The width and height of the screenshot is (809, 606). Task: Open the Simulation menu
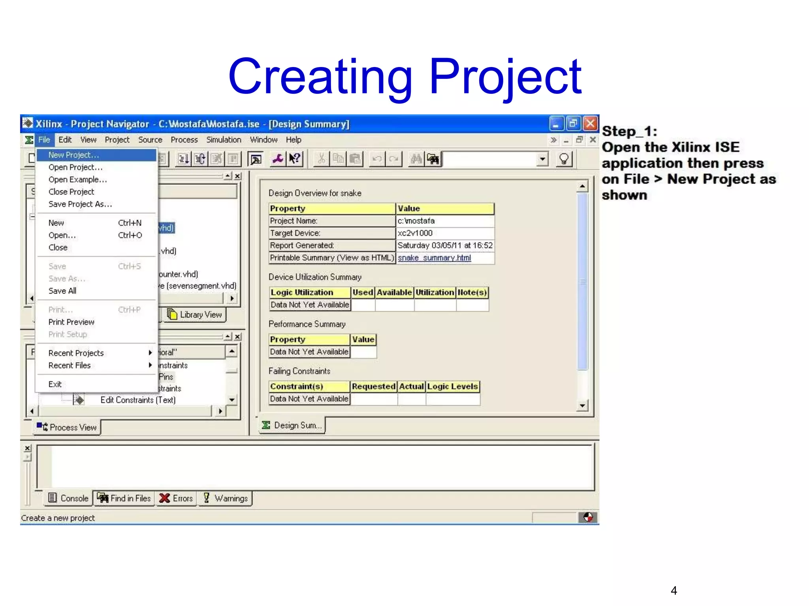[x=224, y=140]
